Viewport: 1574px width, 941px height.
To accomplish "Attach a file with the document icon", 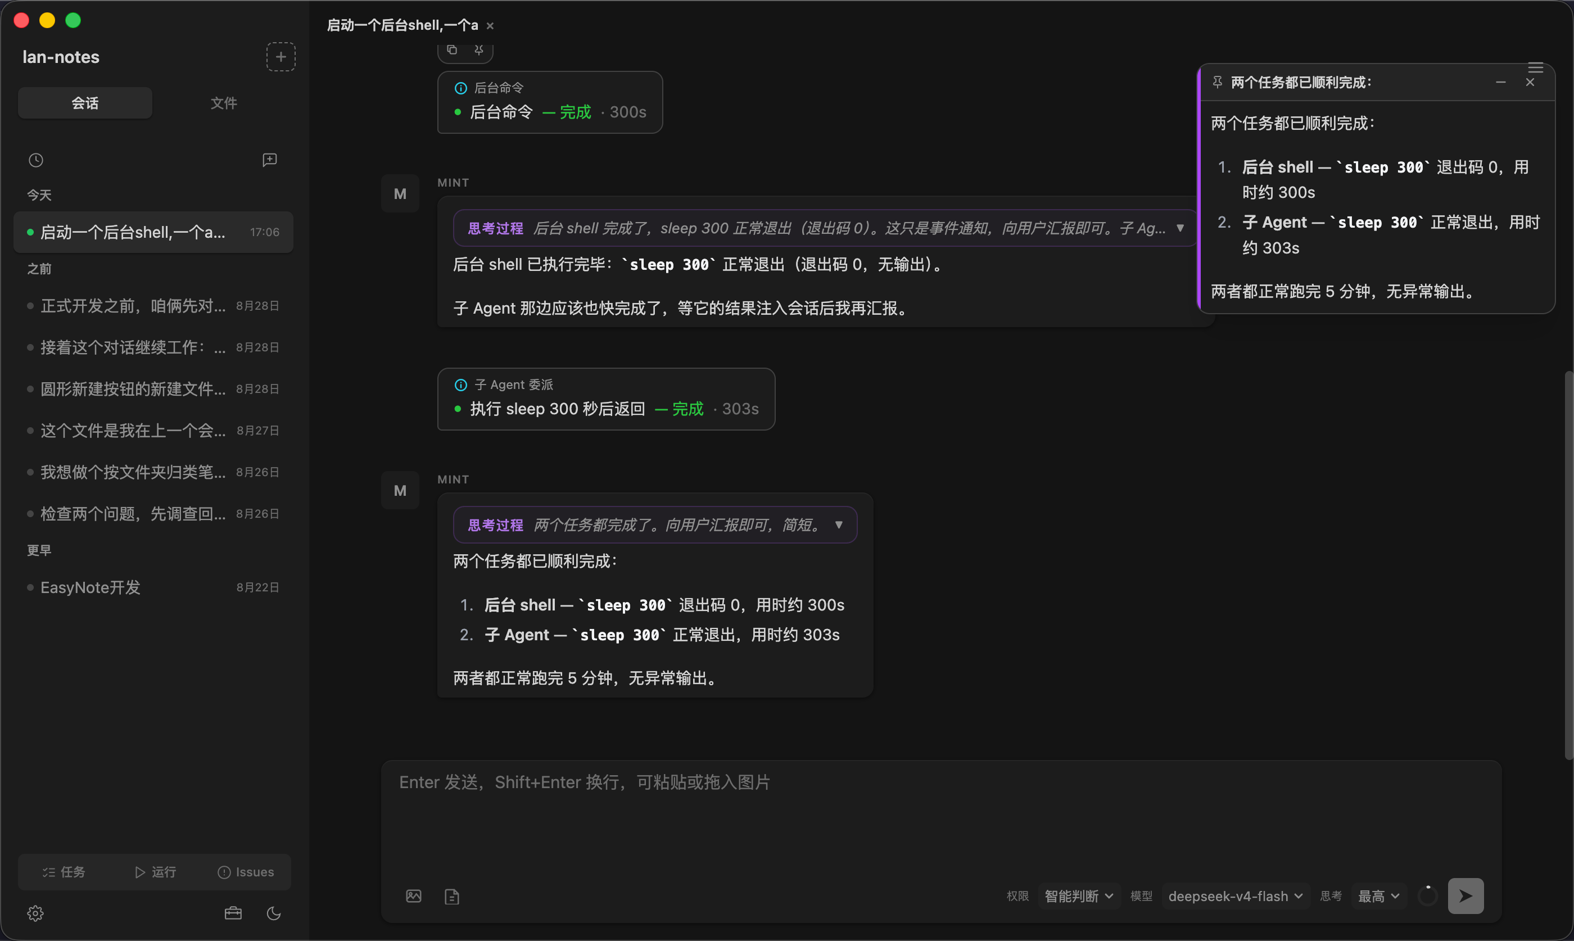I will pyautogui.click(x=452, y=897).
